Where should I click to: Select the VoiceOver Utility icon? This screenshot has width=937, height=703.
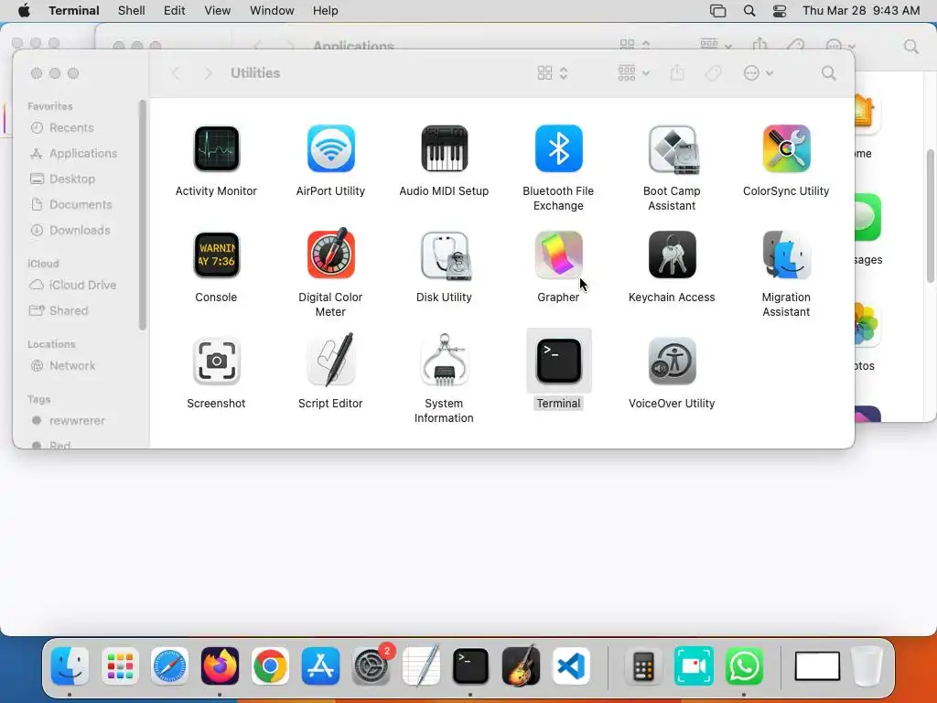coord(673,361)
